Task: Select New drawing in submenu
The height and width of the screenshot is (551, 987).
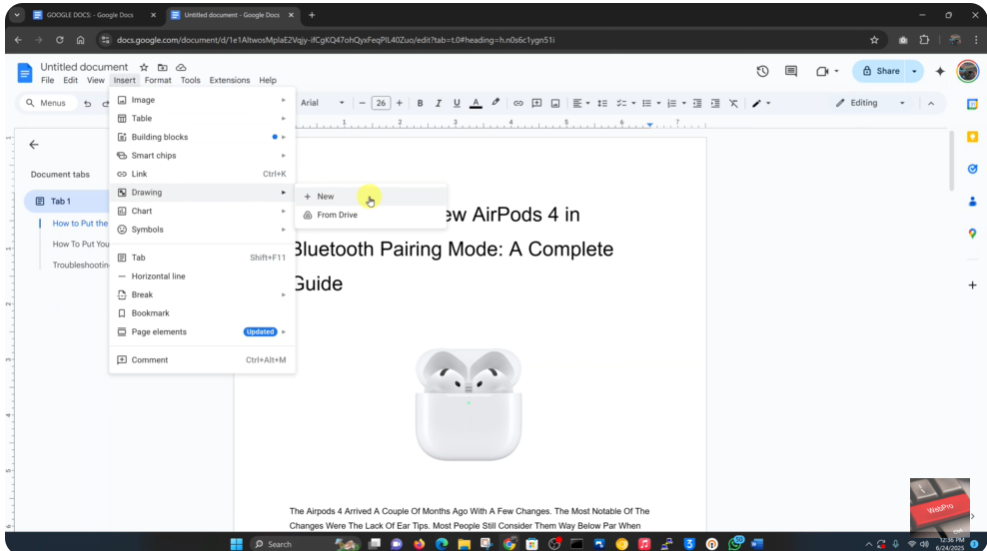Action: click(371, 197)
